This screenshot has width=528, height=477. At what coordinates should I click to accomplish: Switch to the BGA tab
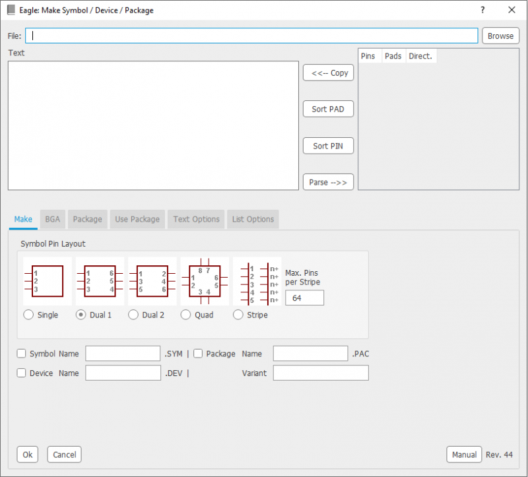[x=53, y=220]
